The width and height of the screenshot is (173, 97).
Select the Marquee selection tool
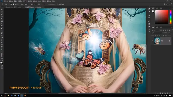point(2,12)
